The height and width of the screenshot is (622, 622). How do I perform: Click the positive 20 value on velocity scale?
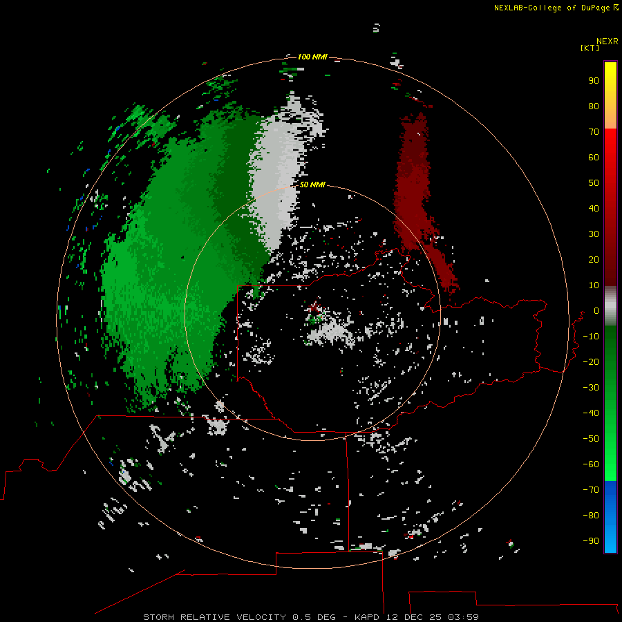(594, 259)
